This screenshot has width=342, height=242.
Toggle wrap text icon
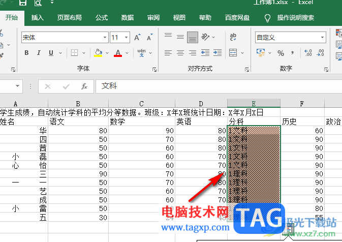click(x=233, y=37)
